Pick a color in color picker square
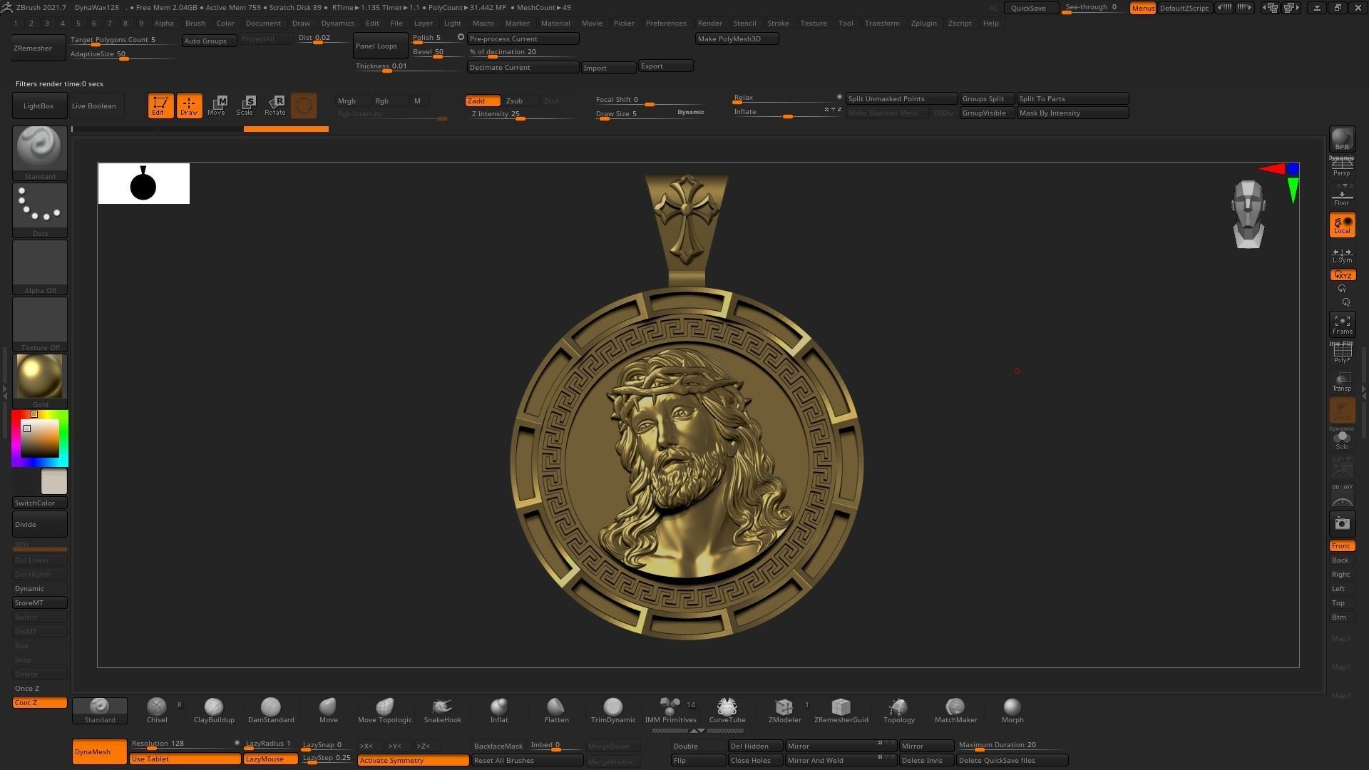1369x770 pixels. point(40,438)
